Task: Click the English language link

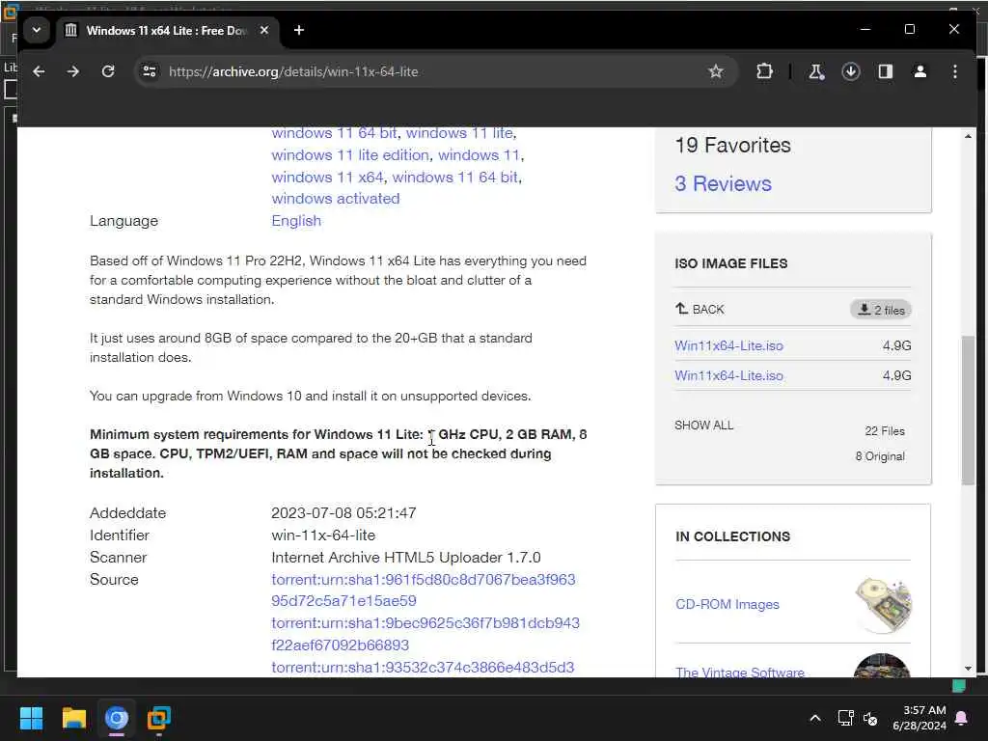Action: 296,221
